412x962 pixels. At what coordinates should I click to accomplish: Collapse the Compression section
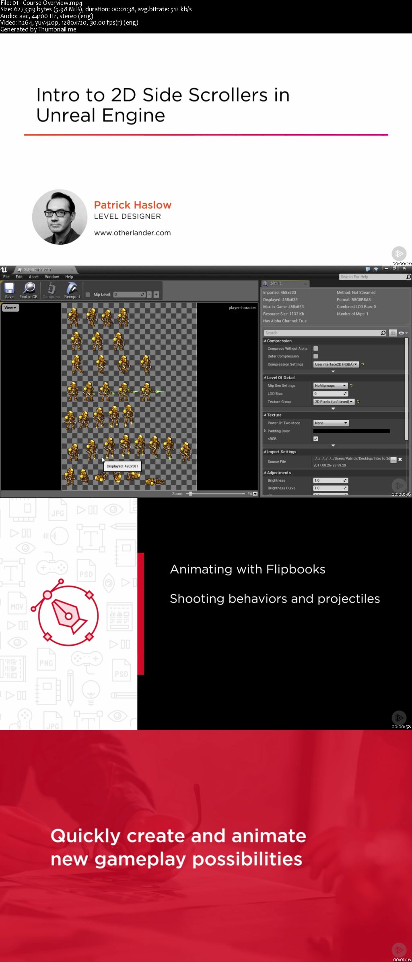(265, 341)
